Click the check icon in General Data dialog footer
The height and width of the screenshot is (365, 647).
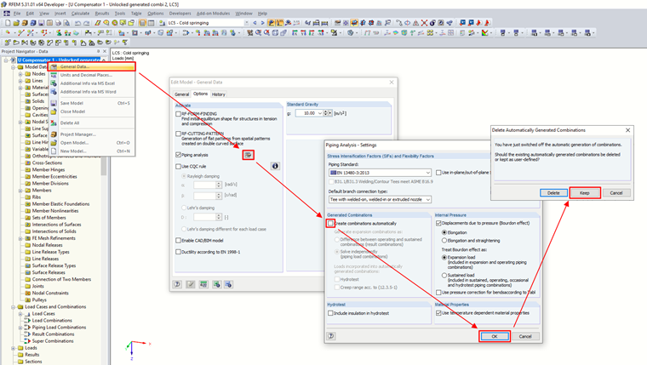click(190, 284)
